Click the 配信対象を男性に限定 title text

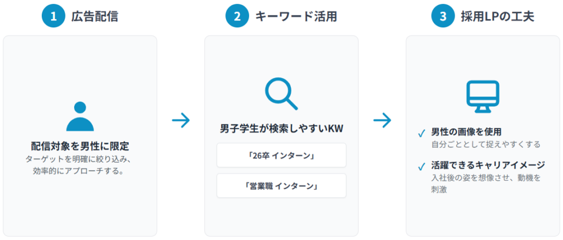click(x=80, y=146)
